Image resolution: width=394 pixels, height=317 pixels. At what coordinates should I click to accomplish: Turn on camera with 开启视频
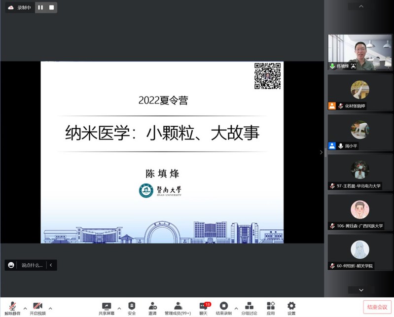pyautogui.click(x=37, y=306)
